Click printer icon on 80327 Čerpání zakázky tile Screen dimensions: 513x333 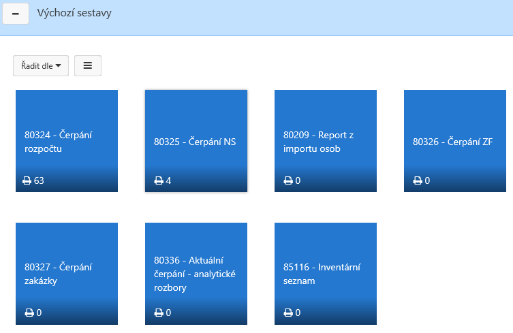pyautogui.click(x=29, y=313)
